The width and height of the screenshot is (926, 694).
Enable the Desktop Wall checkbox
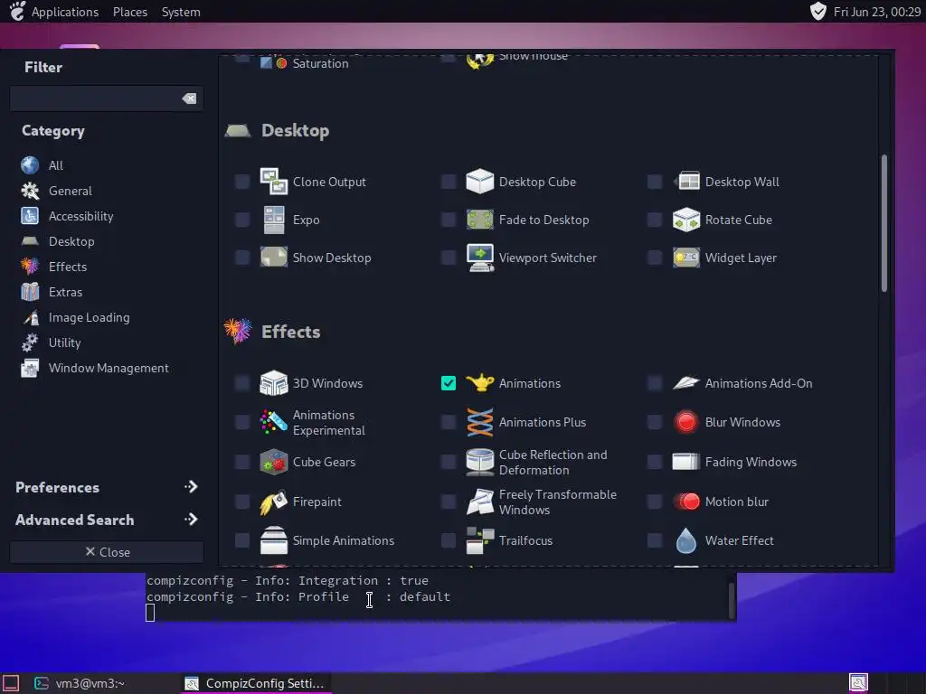(655, 181)
